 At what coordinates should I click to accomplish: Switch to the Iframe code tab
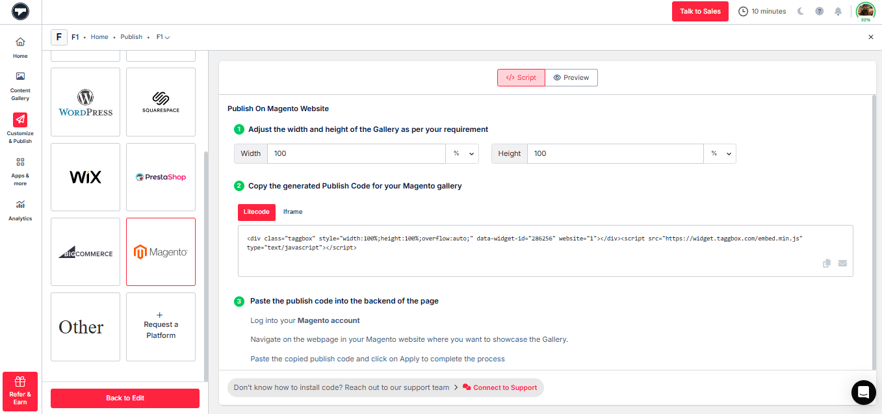(292, 211)
